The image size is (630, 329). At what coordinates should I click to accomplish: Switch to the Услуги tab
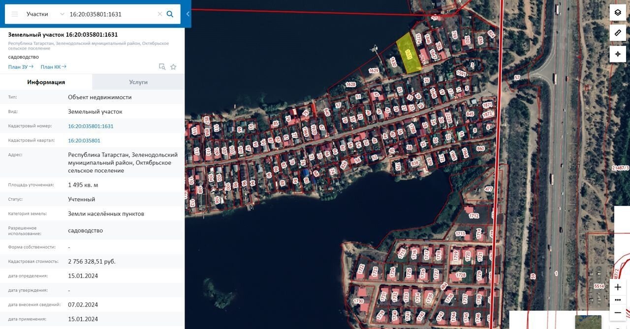tap(138, 82)
